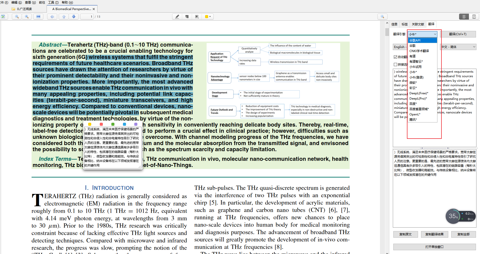Toggle the 自动翻译 checkbox
Image resolution: width=480 pixels, height=254 pixels.
pyautogui.click(x=396, y=57)
